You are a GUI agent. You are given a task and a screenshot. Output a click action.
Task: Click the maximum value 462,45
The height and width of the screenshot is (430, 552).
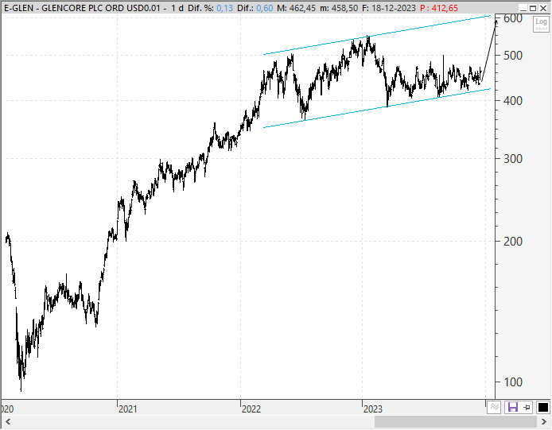click(301, 8)
